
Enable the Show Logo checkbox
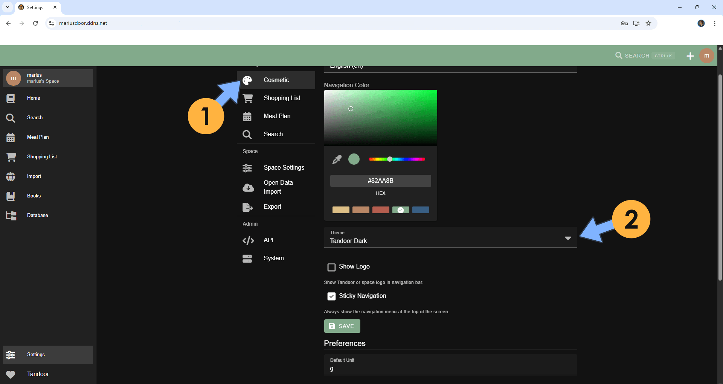(331, 267)
